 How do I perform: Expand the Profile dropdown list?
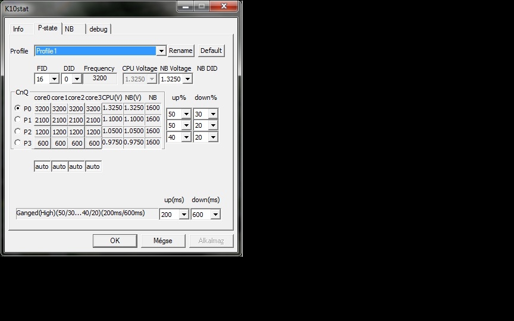click(x=161, y=51)
